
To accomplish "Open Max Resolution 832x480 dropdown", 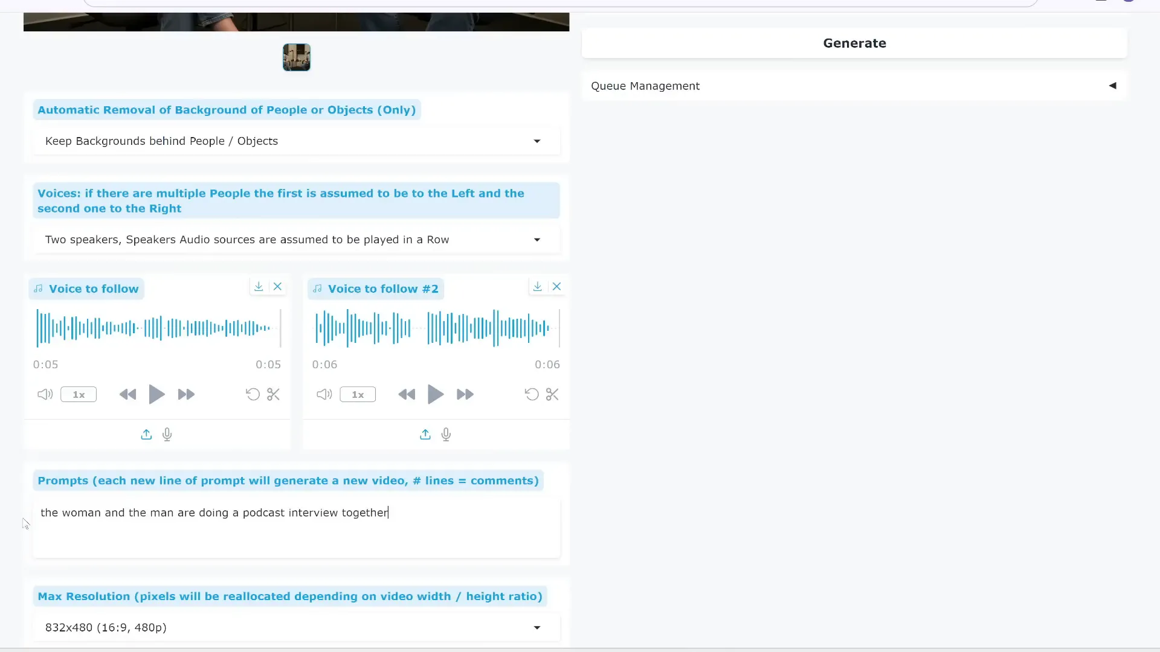I will click(x=297, y=628).
